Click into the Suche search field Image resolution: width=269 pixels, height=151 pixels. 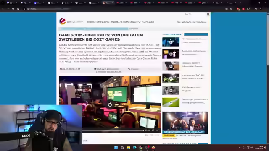pyautogui.click(x=195, y=14)
